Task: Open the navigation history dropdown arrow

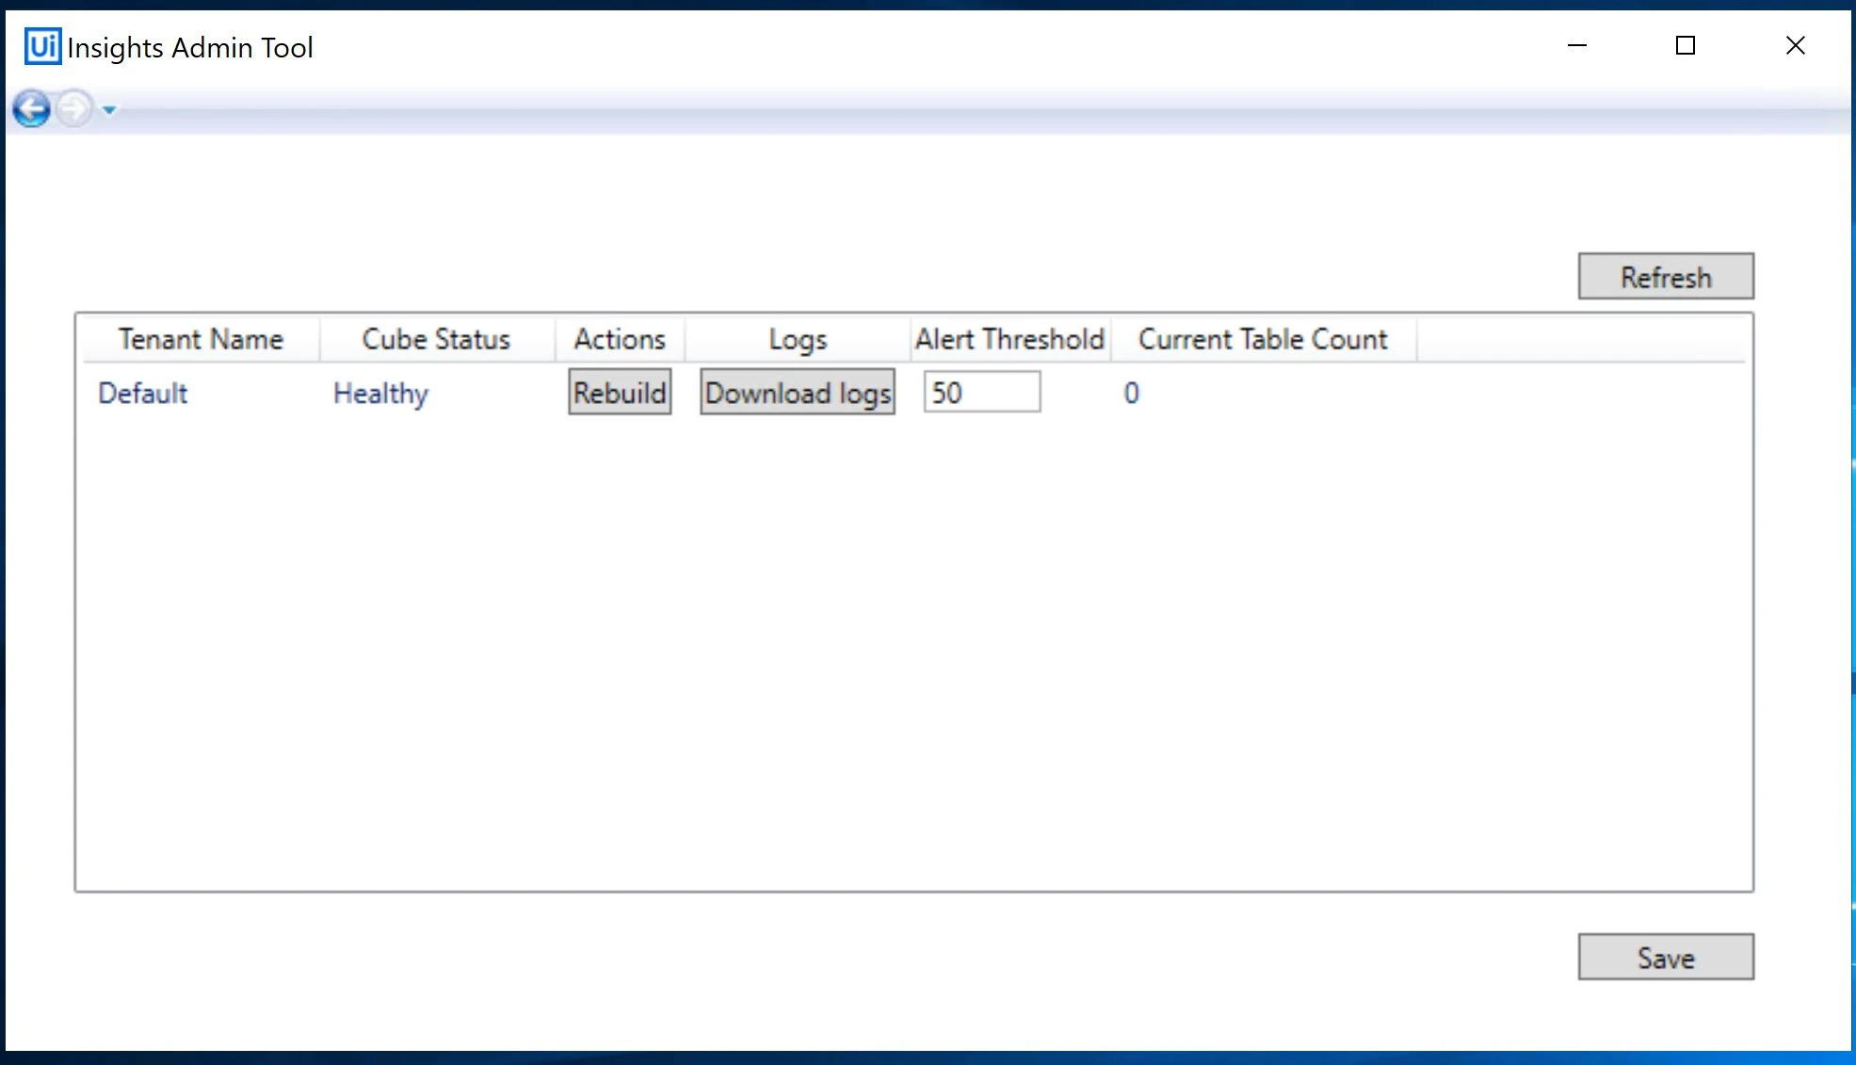Action: 109,110
